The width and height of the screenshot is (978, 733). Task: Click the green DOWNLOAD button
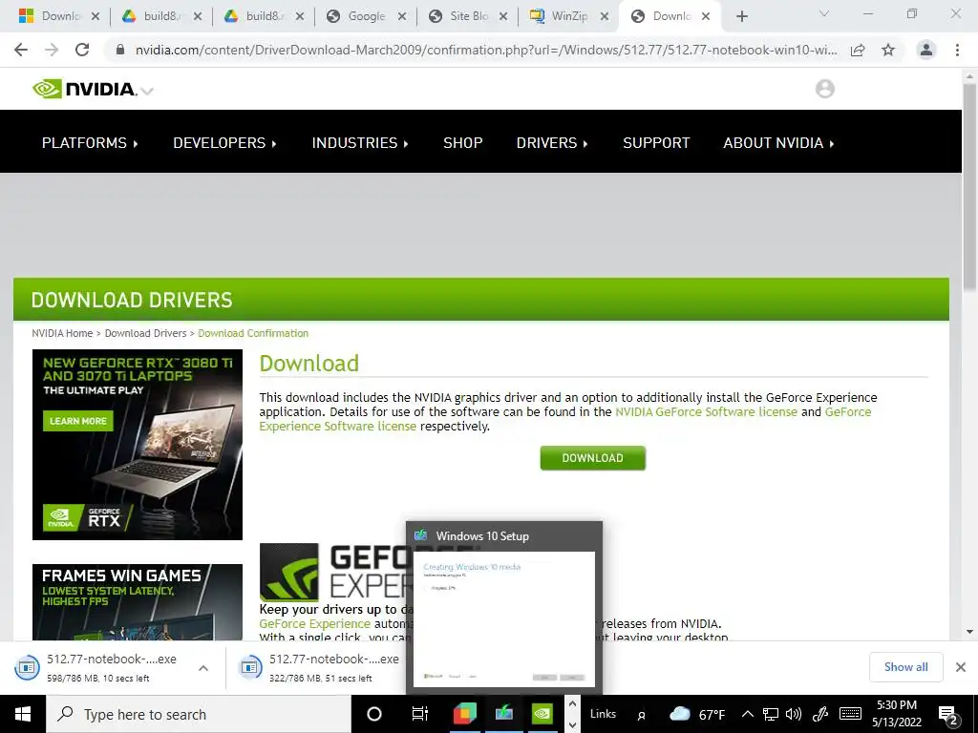pyautogui.click(x=592, y=458)
